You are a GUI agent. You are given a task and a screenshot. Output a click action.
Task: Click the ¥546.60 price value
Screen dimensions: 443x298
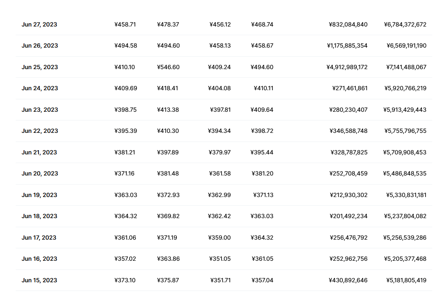168,67
